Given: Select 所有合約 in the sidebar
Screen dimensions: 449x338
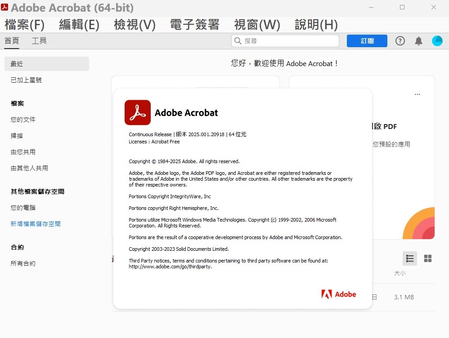Looking at the screenshot, I should pyautogui.click(x=23, y=263).
